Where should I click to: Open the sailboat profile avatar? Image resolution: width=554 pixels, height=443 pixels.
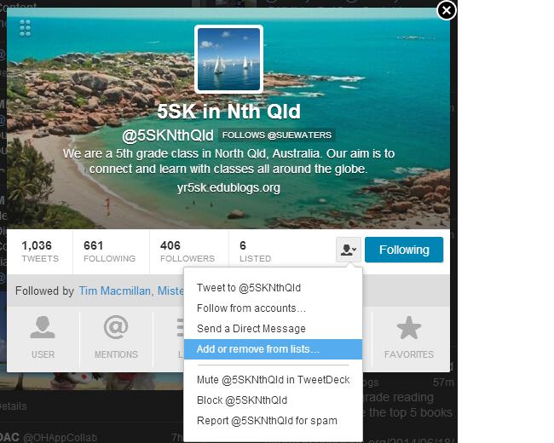point(228,59)
